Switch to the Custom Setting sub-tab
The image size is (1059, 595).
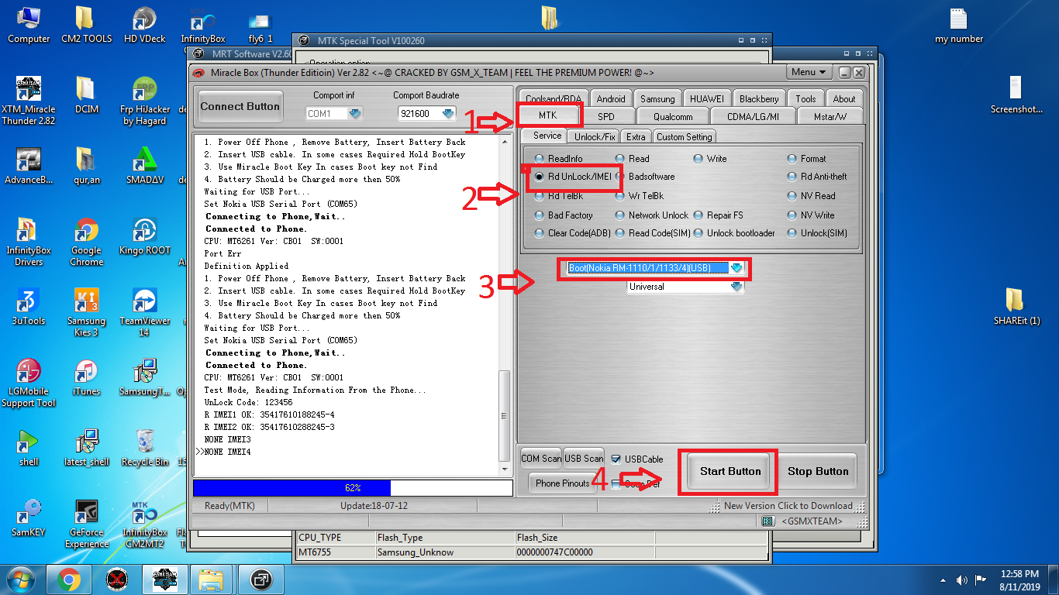(684, 136)
